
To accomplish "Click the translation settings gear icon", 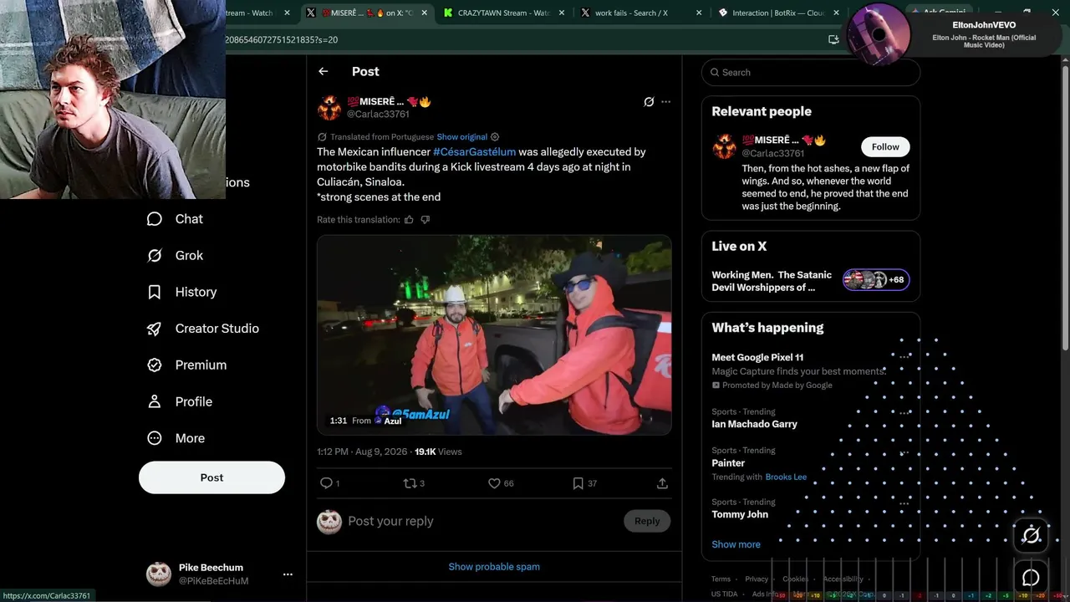I will 495,137.
